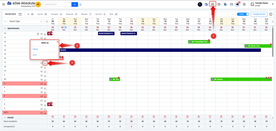Open the megaphone notifications icon

pyautogui.click(x=237, y=4)
